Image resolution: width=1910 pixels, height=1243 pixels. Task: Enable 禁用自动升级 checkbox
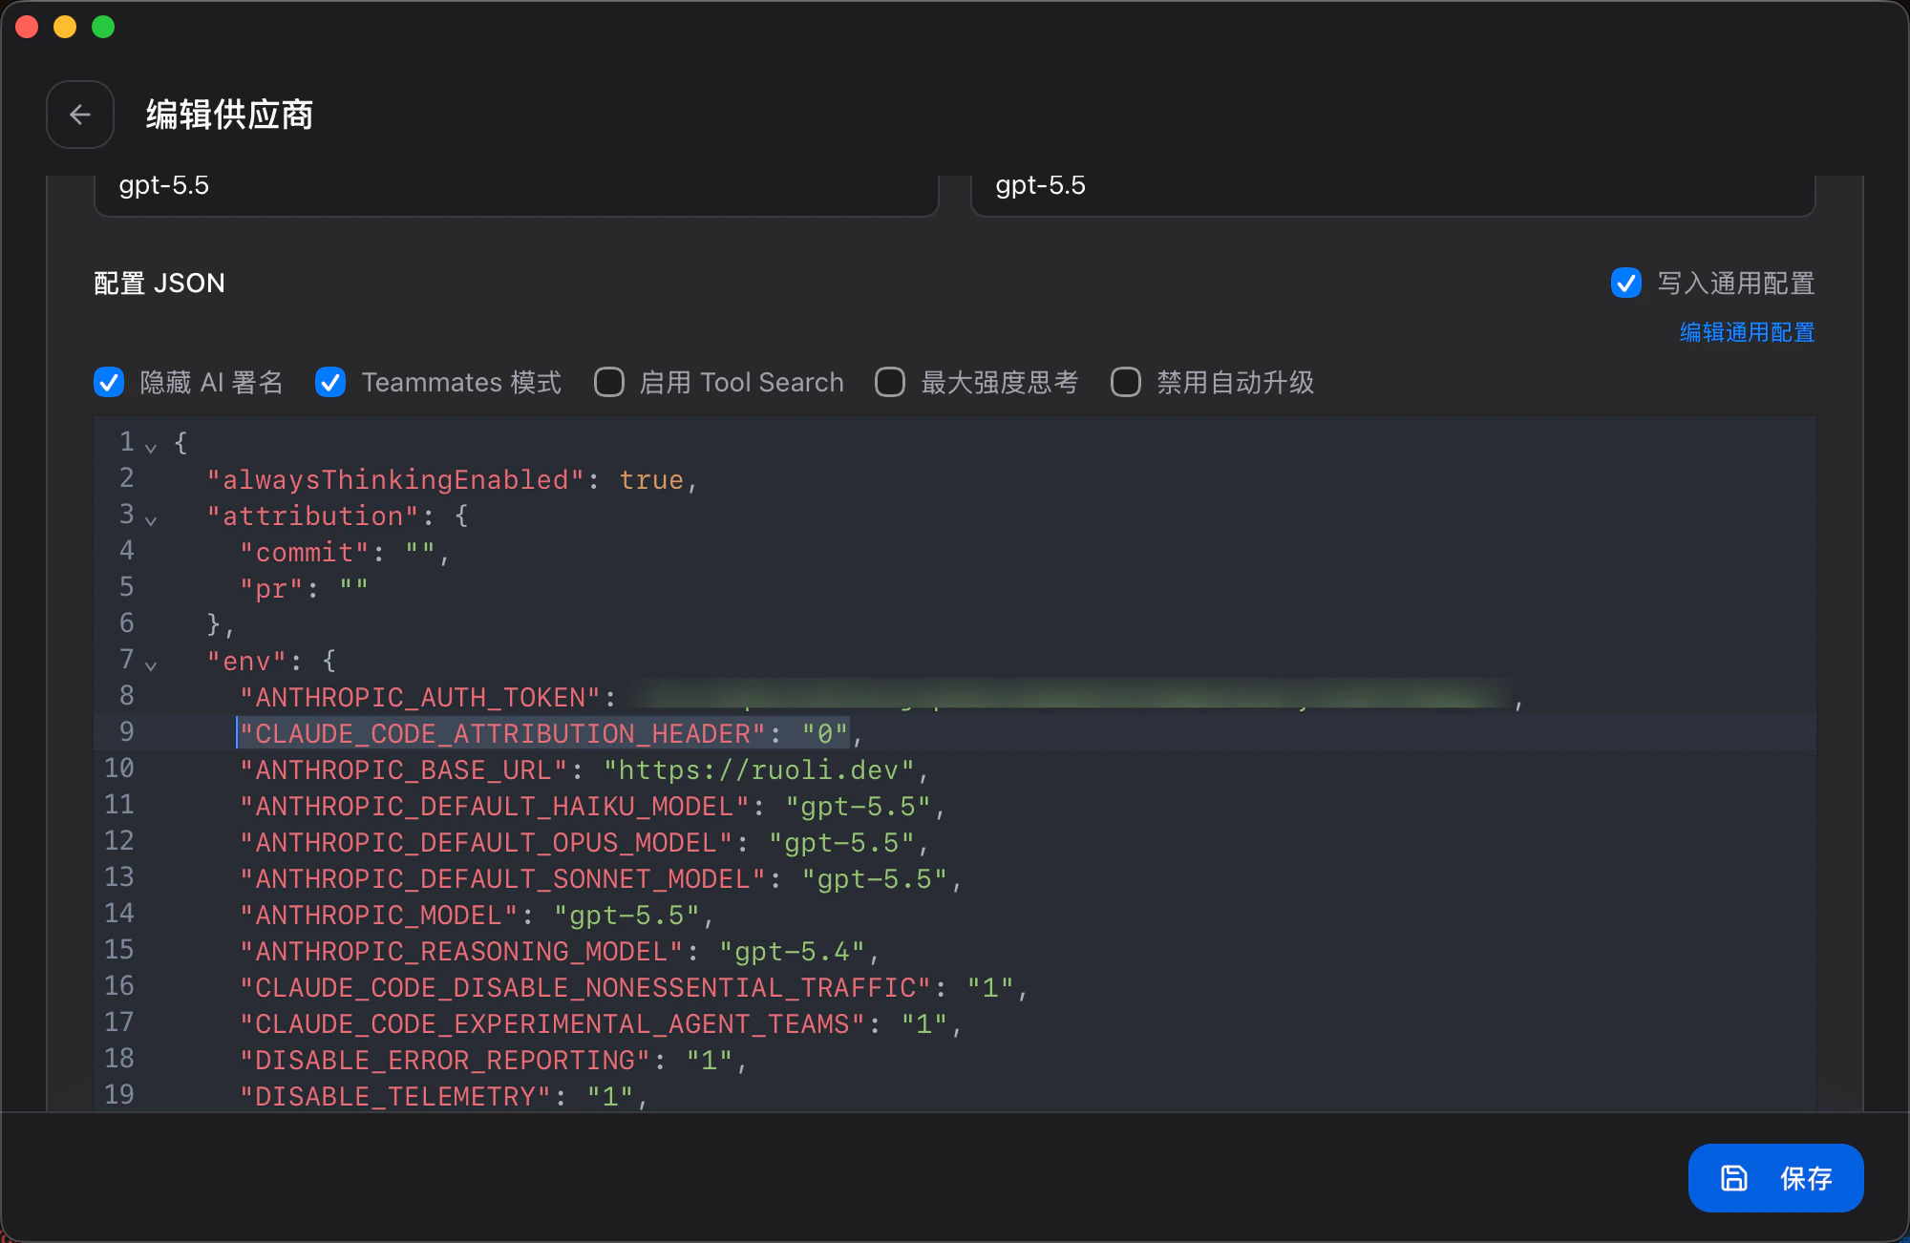[1126, 383]
